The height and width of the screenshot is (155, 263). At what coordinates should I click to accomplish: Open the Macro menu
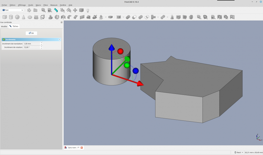(x=38, y=5)
